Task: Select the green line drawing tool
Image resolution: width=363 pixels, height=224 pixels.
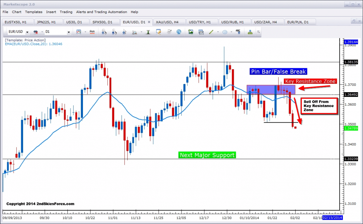Action: coord(211,32)
